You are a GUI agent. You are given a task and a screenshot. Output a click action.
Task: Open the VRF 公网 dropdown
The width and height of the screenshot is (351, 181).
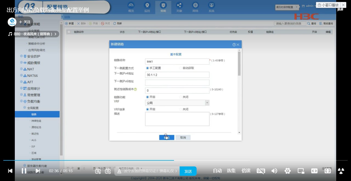pos(207,103)
